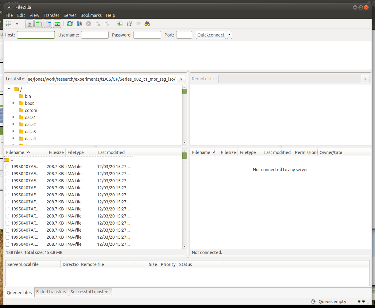Screen dimensions: 375x308
Task: Toggle local directory tree display
Action: pos(39,24)
